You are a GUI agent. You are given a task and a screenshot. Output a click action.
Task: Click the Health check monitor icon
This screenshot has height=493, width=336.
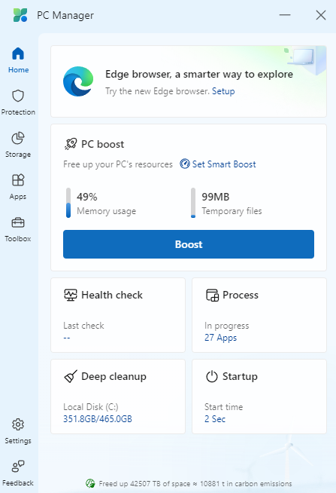(71, 295)
